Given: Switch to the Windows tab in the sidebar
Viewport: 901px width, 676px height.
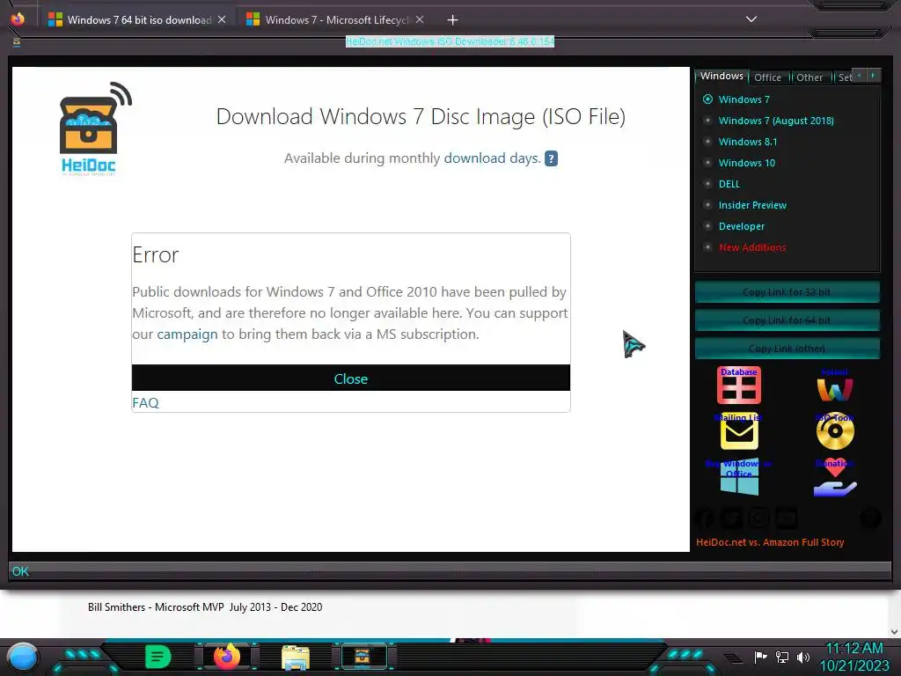Looking at the screenshot, I should point(722,76).
